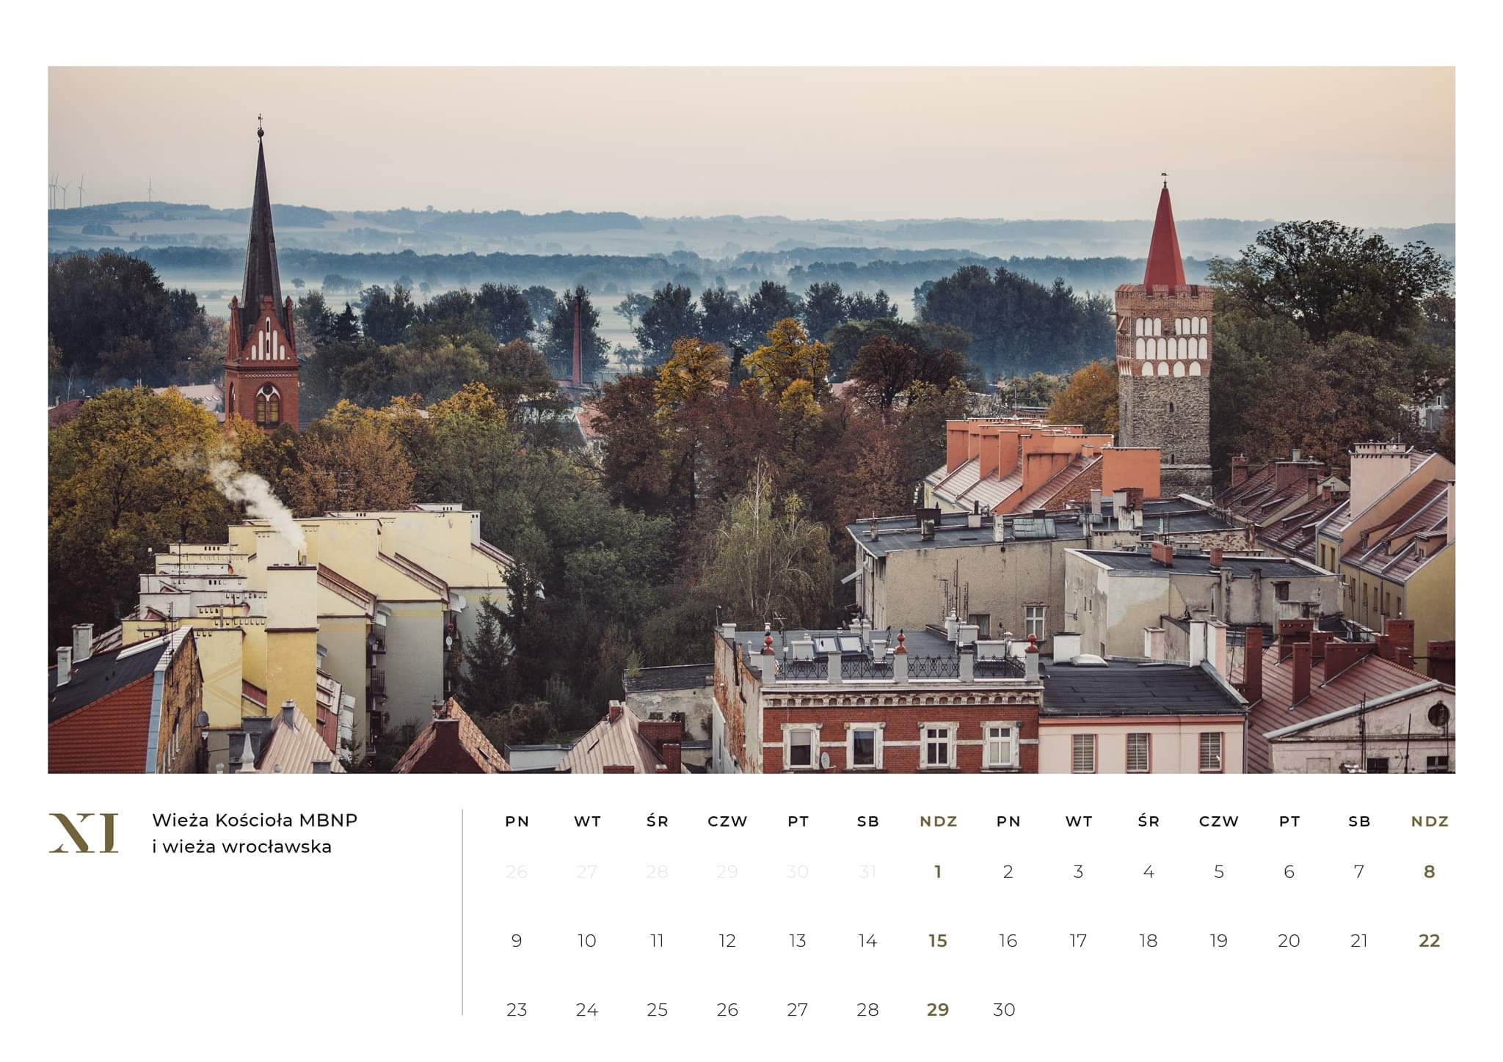Pick date 13 in the calendar
The width and height of the screenshot is (1503, 1062).
(x=798, y=940)
